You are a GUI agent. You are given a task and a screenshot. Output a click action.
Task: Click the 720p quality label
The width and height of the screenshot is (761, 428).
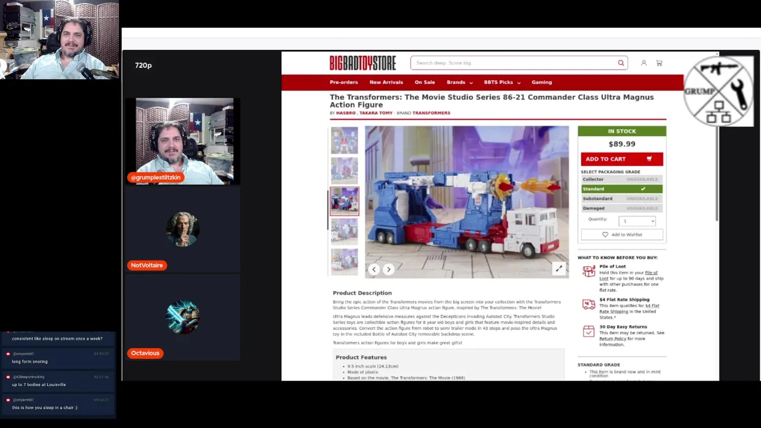coord(143,65)
